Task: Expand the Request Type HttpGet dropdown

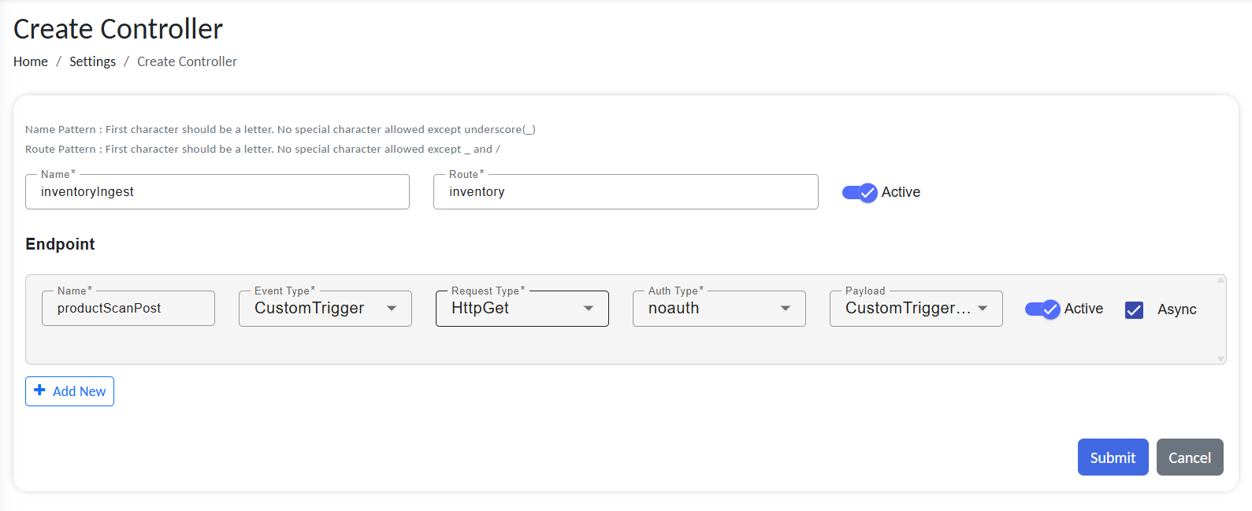Action: pyautogui.click(x=522, y=309)
